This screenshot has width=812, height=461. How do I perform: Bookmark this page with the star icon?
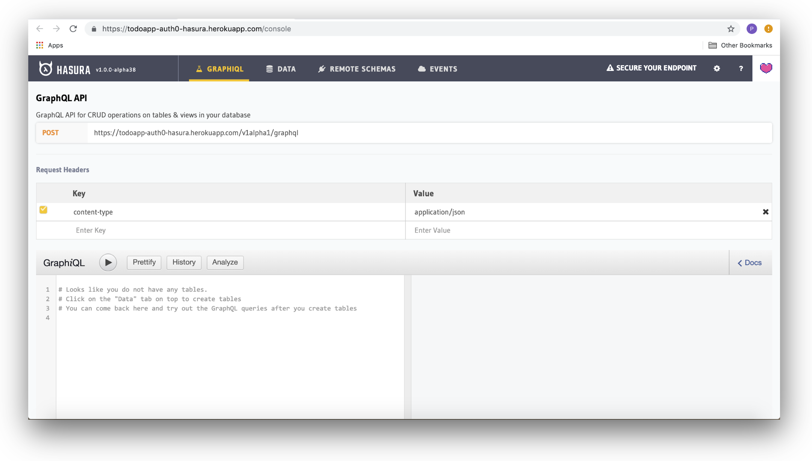731,29
